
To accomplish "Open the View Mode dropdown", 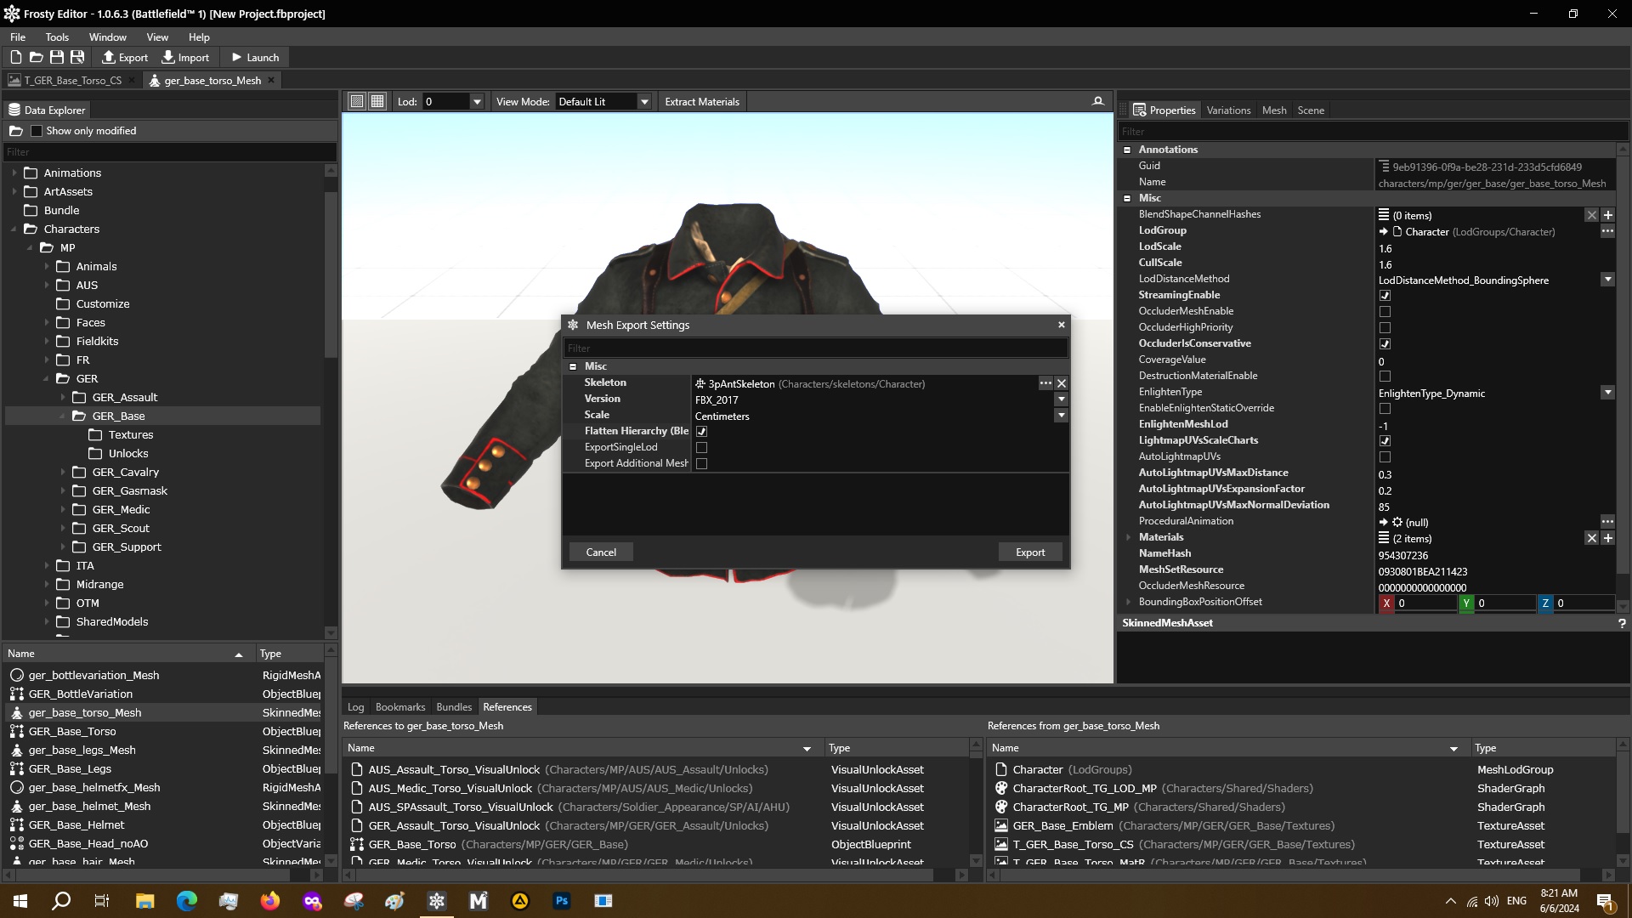I will (644, 102).
